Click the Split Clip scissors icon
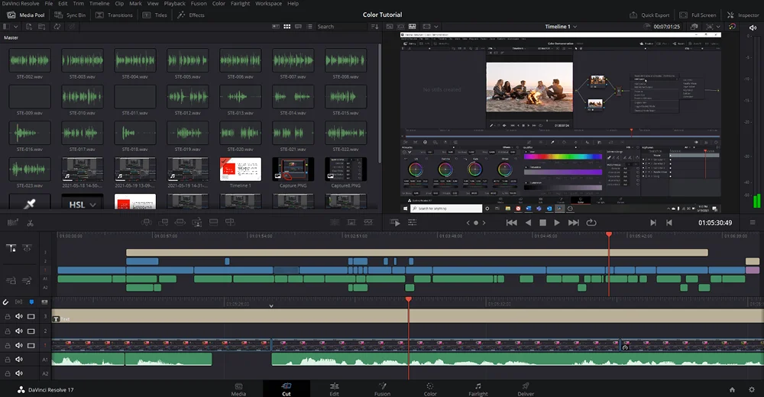The height and width of the screenshot is (397, 764). tap(31, 223)
